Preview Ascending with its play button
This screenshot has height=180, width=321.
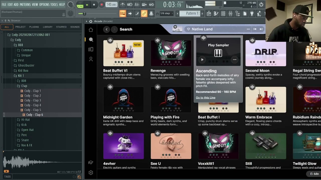point(202,60)
